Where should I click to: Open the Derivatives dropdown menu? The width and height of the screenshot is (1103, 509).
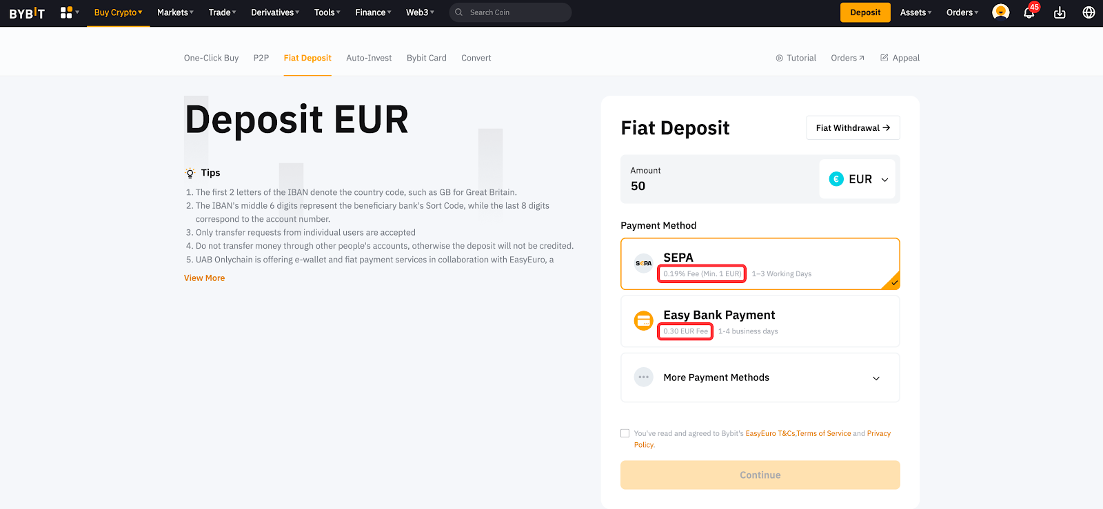[274, 12]
